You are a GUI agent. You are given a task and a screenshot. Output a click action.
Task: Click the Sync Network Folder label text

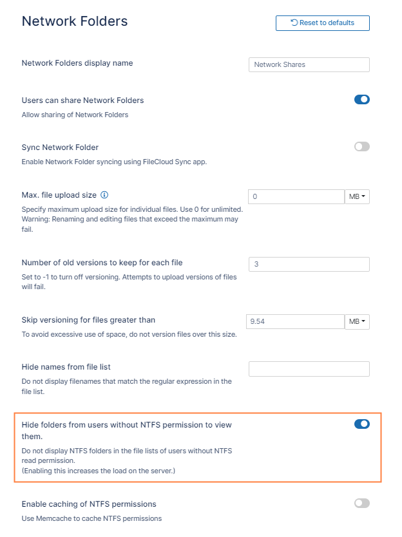pos(60,147)
